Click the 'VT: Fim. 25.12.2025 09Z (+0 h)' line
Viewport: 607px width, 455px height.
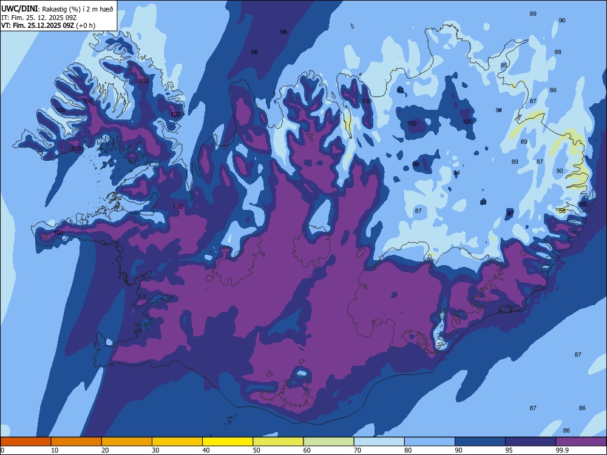pyautogui.click(x=48, y=25)
